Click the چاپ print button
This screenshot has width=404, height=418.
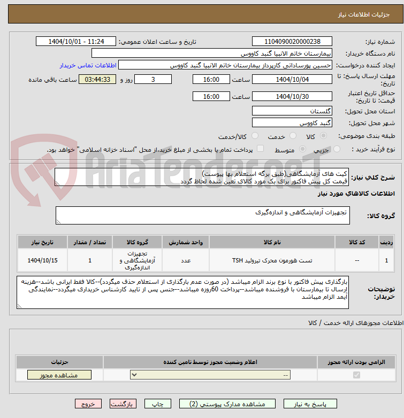tap(158, 404)
